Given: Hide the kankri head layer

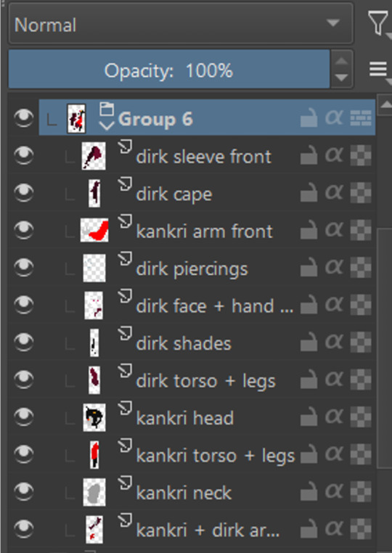Looking at the screenshot, I should coord(23,417).
